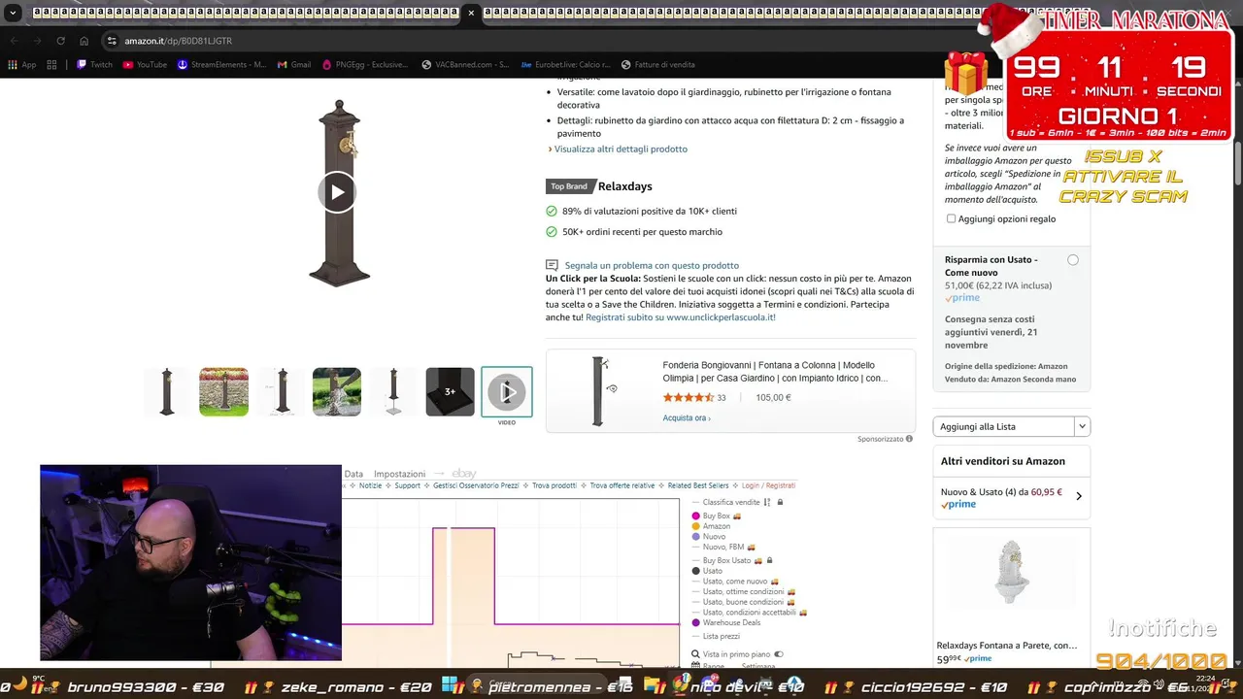This screenshot has height=699, width=1243.
Task: Click Segnala un problema con questo prodotto
Action: (x=652, y=265)
